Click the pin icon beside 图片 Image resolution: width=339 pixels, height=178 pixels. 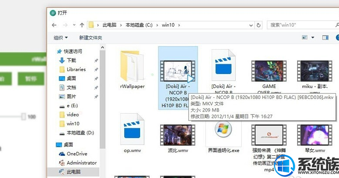pos(96,97)
